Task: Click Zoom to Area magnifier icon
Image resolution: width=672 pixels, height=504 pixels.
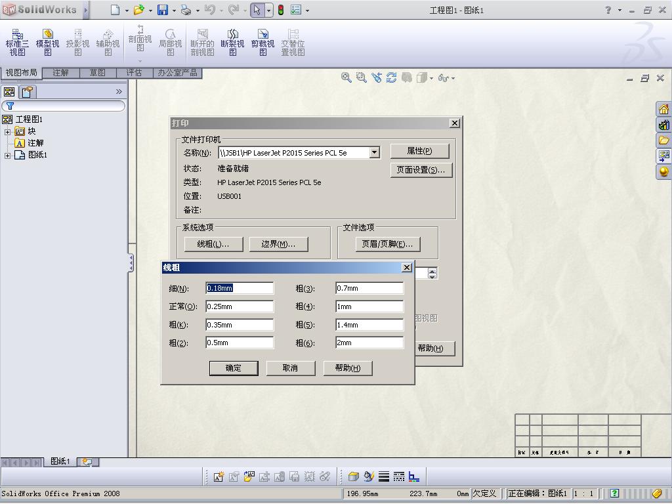Action: (x=362, y=77)
